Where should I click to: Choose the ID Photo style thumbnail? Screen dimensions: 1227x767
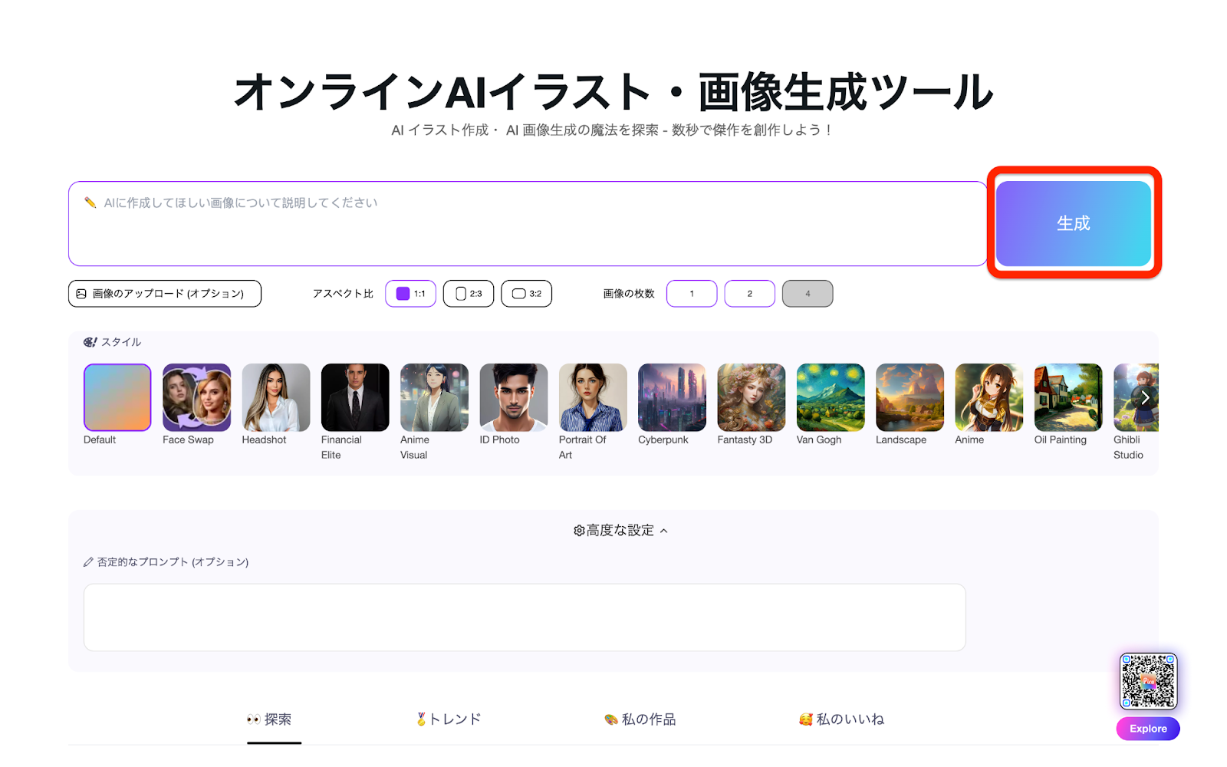click(514, 397)
